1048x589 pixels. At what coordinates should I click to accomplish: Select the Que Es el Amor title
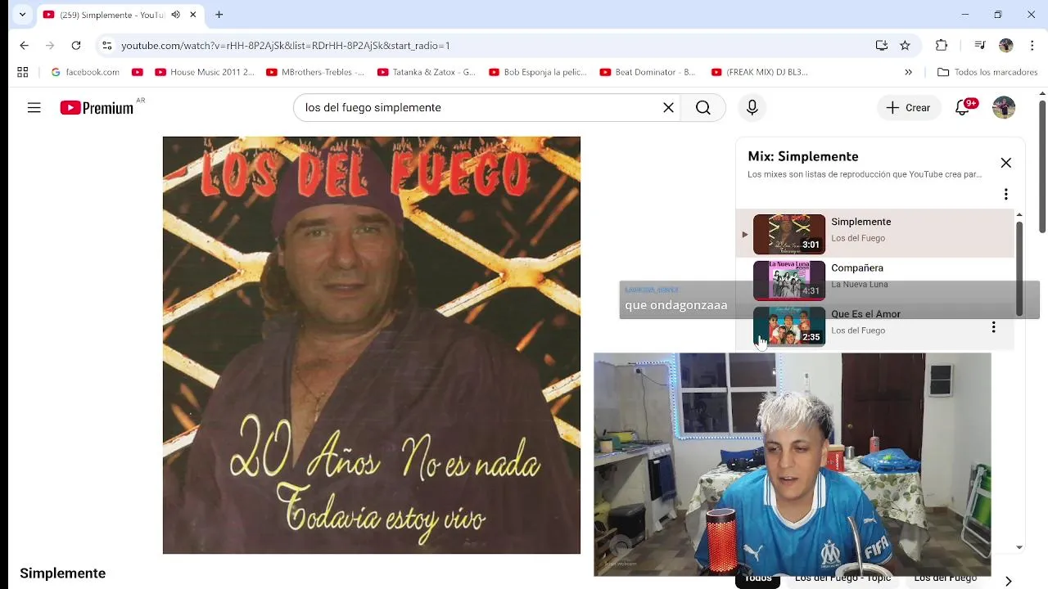(865, 314)
